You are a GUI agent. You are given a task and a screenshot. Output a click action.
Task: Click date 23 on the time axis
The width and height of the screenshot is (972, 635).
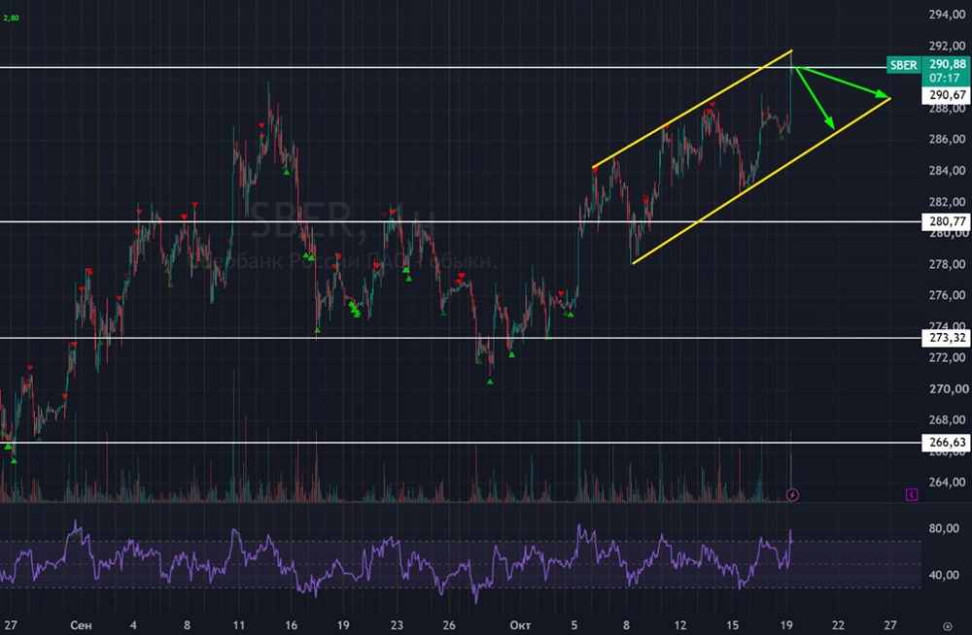pyautogui.click(x=397, y=625)
